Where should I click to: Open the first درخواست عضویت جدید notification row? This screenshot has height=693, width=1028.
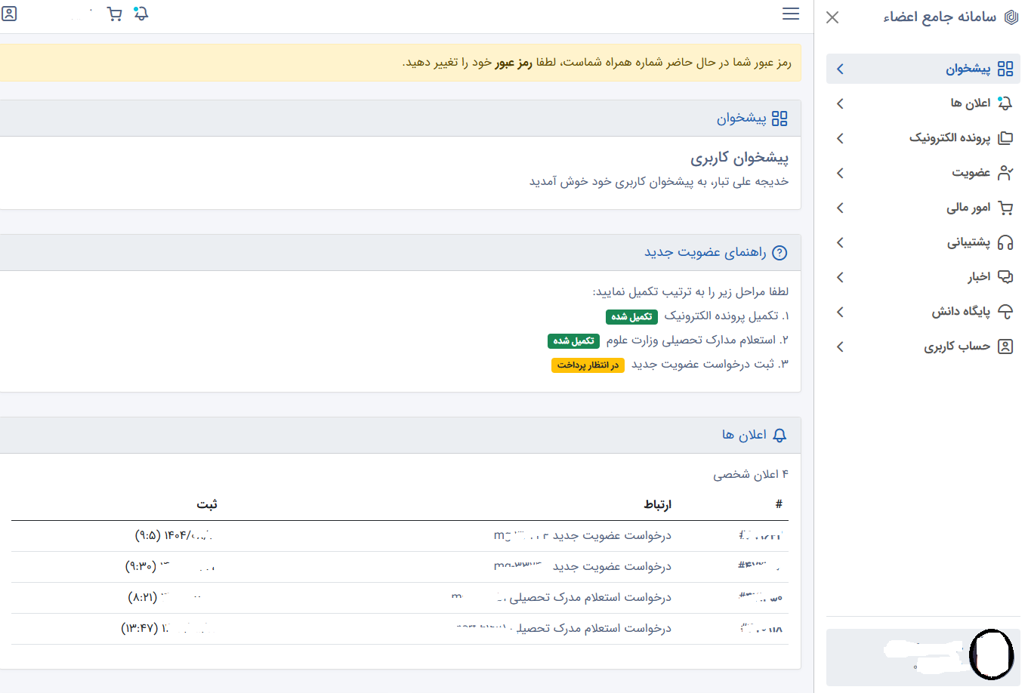tap(612, 536)
